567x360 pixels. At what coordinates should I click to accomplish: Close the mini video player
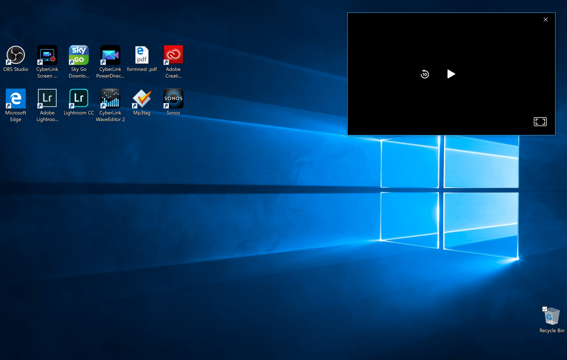(545, 19)
